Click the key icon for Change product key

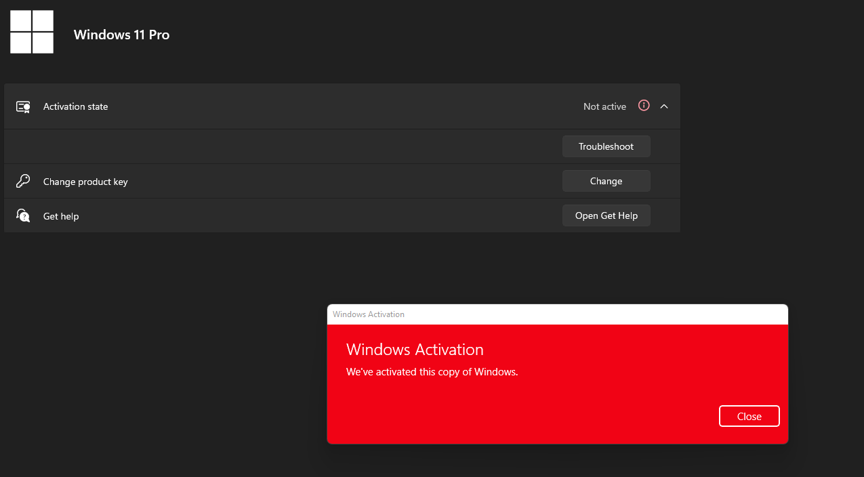point(23,181)
